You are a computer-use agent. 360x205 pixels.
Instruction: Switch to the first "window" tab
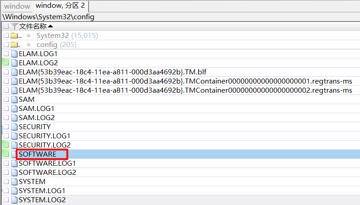17,6
